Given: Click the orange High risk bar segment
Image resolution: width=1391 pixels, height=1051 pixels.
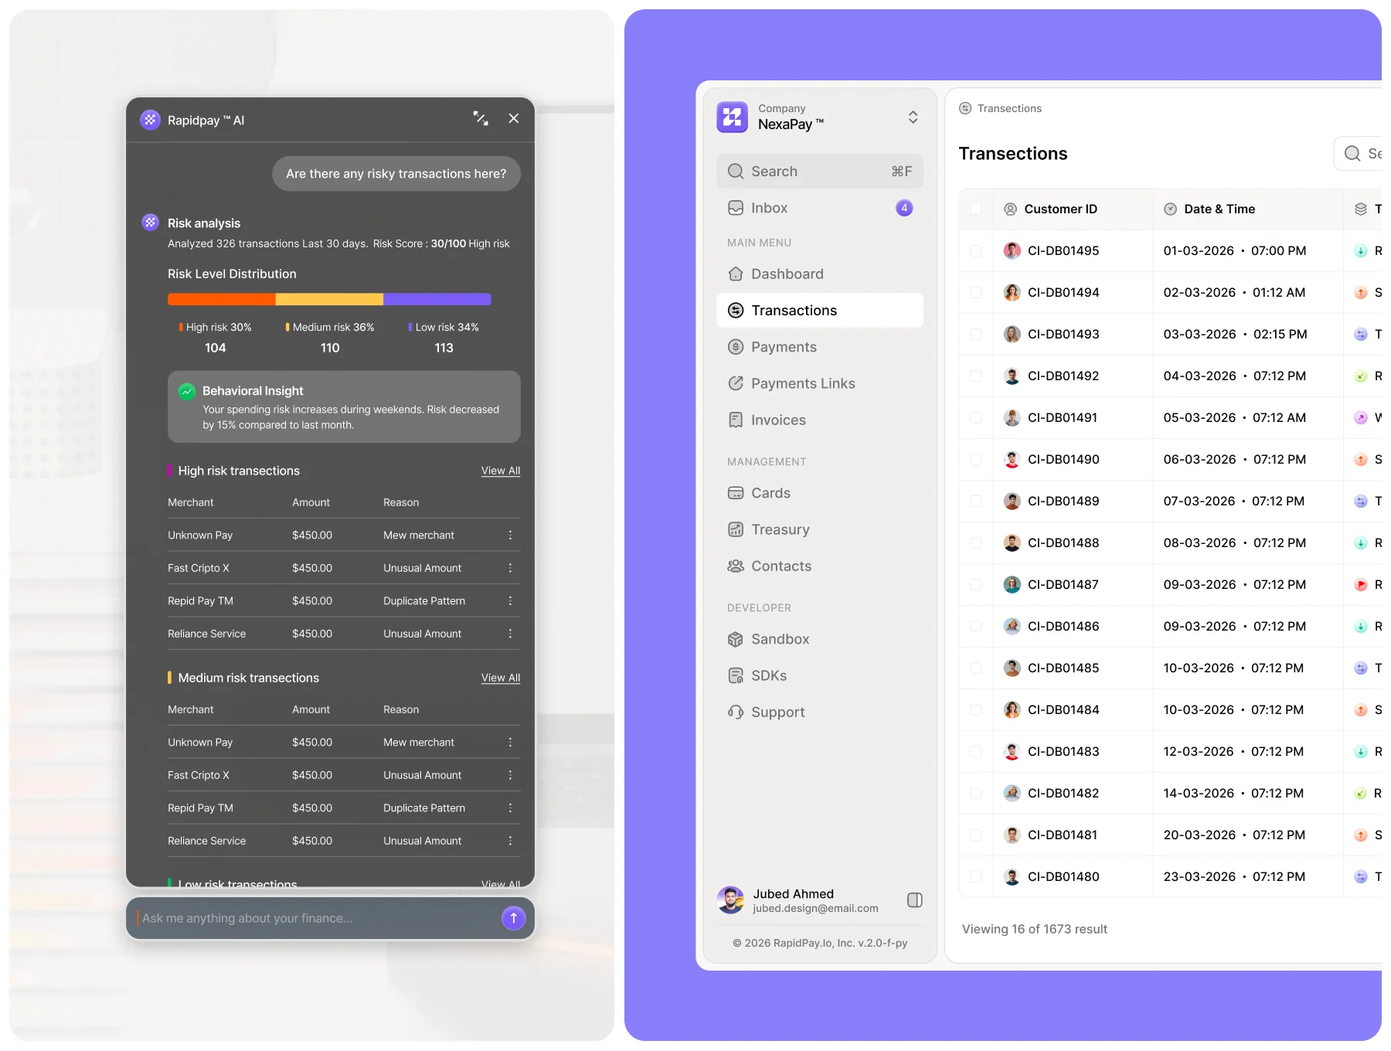Looking at the screenshot, I should point(221,299).
